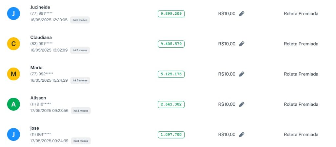Click the pencil edit icon in Jucineide's row
This screenshot has height=147, width=336.
(242, 14)
